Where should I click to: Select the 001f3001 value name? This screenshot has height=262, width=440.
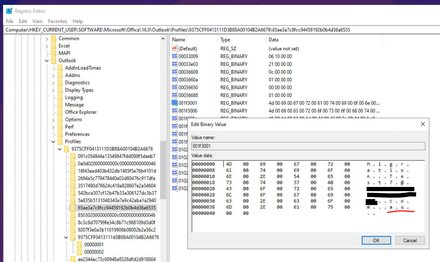[188, 103]
